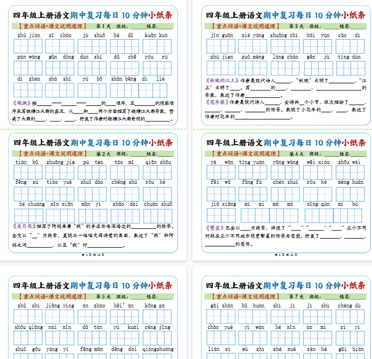
Task: Click pinyin "xié yáng" on Day 3 card
Action: 253,35
